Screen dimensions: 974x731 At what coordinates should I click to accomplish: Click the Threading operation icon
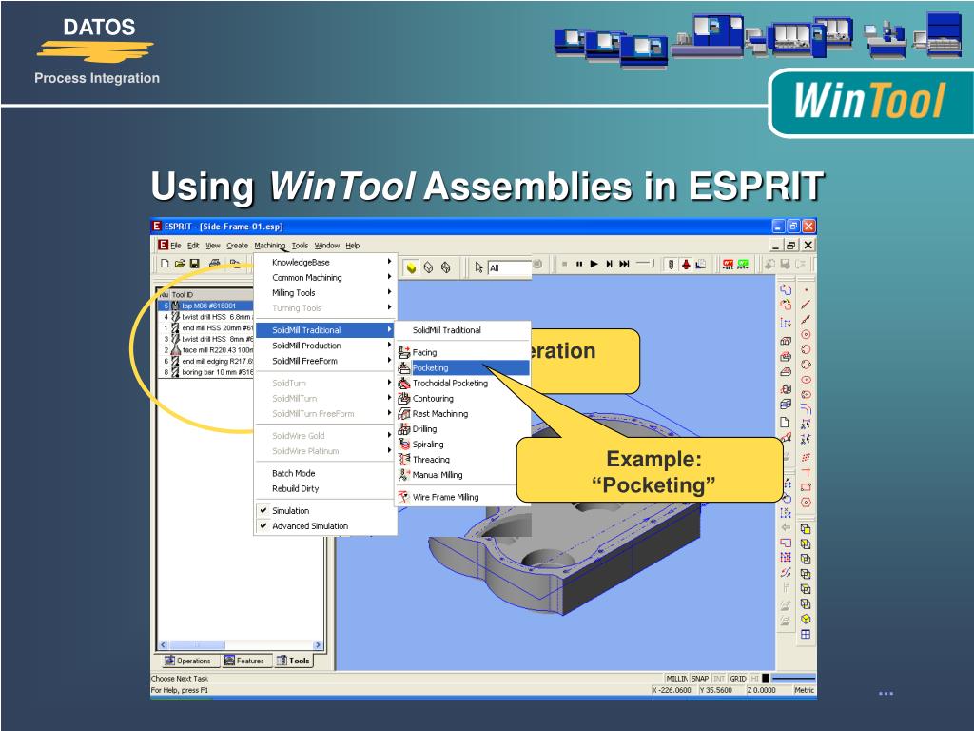pyautogui.click(x=403, y=460)
